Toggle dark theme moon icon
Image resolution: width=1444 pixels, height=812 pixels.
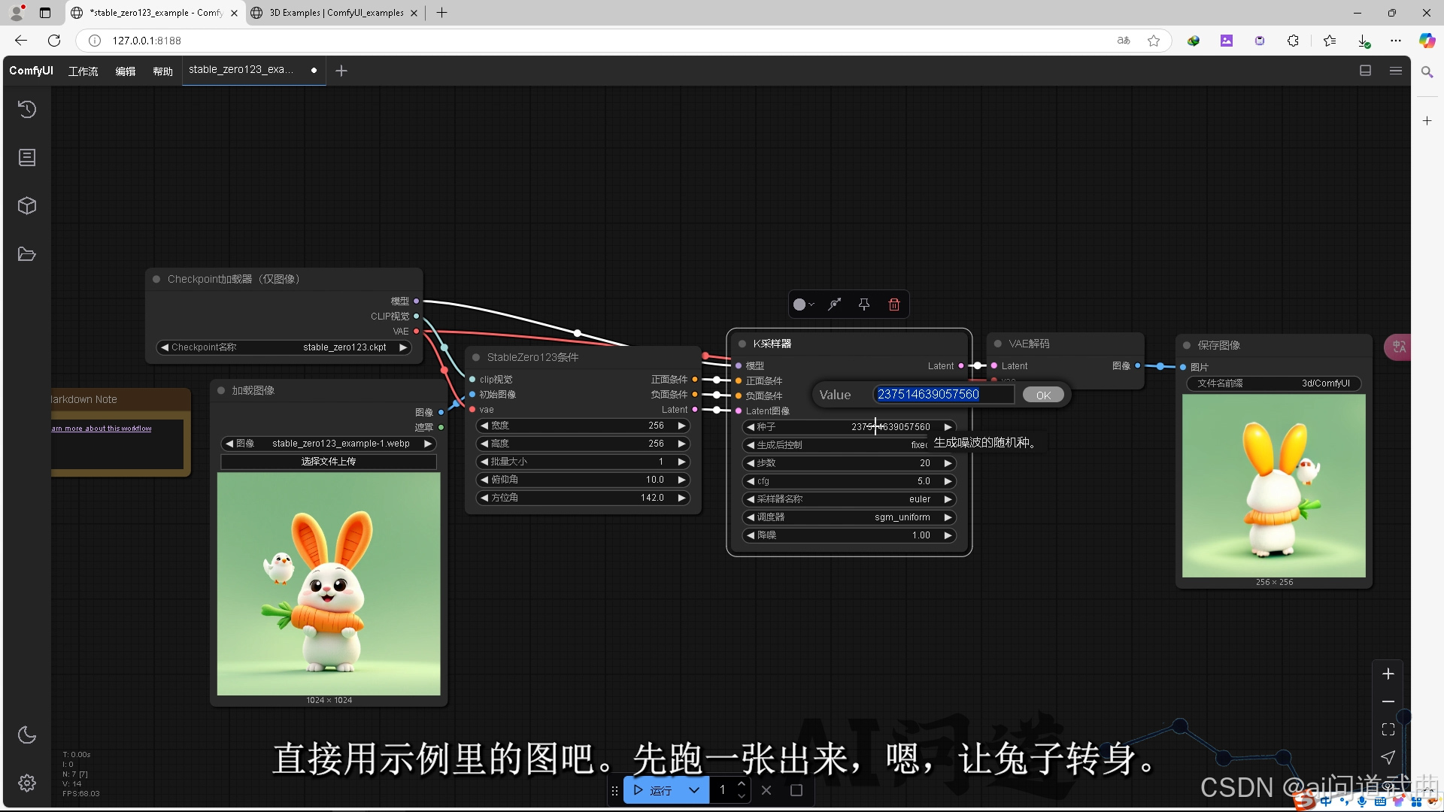click(x=27, y=735)
